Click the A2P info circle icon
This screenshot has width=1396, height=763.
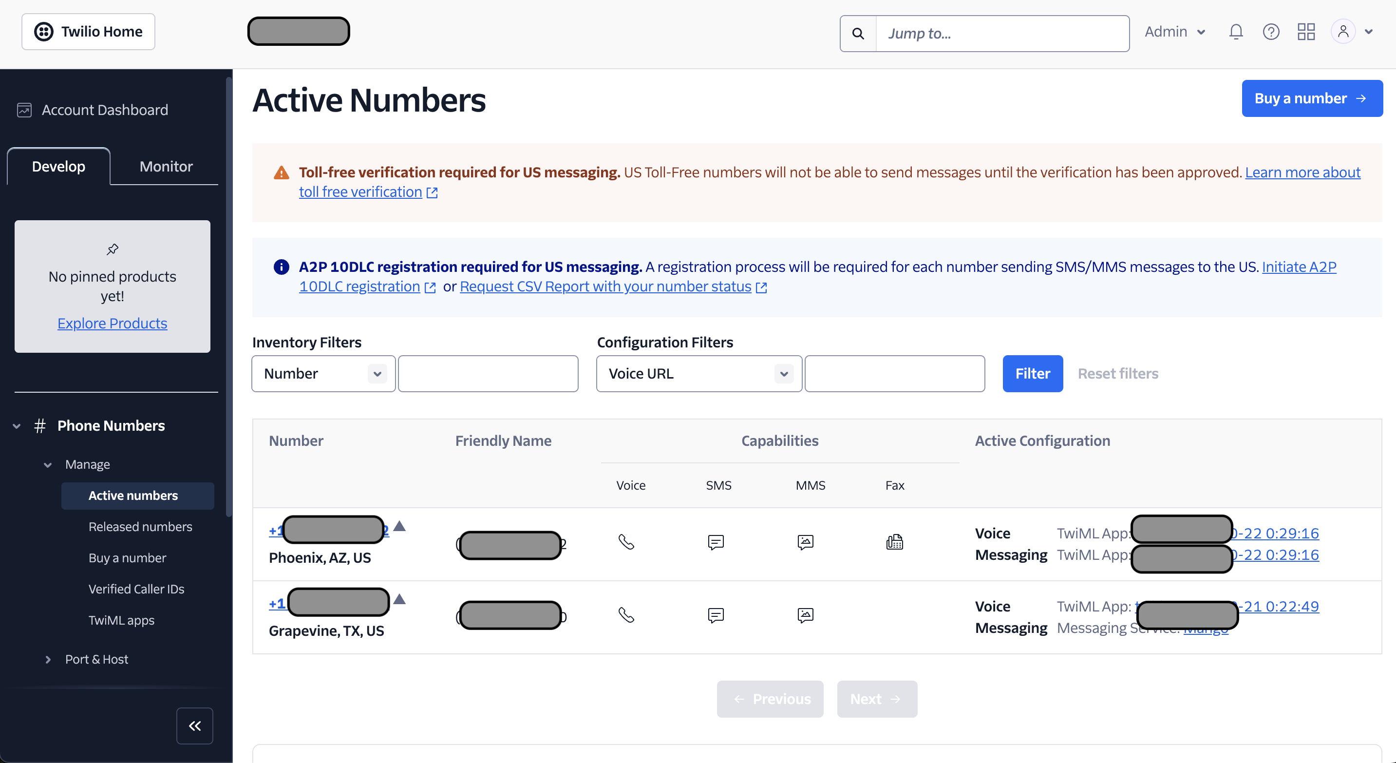click(281, 267)
